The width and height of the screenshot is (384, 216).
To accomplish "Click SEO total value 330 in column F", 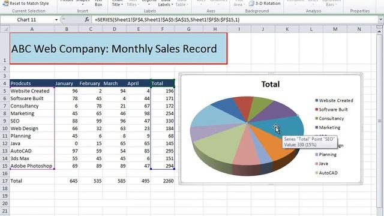I will click(x=163, y=121).
